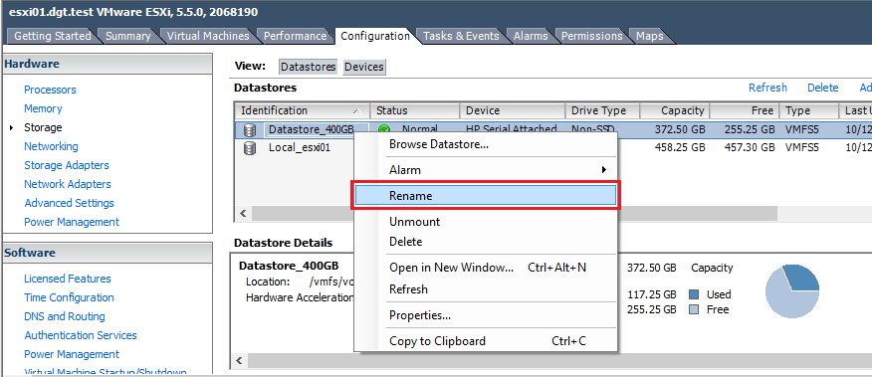Click the Local_esxi01 datastore icon
Viewport: 872px width, 377px height.
250,148
